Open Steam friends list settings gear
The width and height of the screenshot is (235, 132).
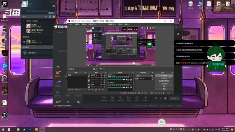tap(53, 6)
